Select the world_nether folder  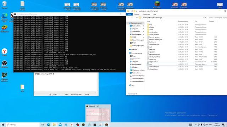click(x=154, y=32)
